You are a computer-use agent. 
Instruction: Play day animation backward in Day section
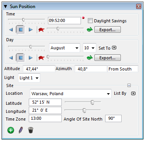click(x=11, y=58)
